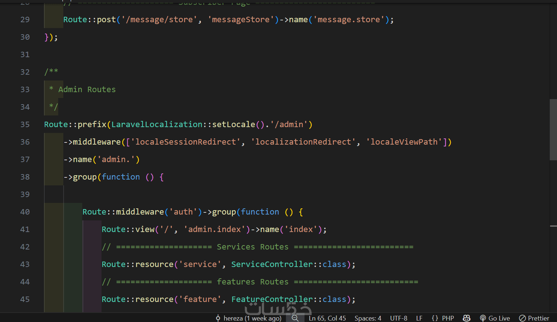Click the 'auth' middleware string on line 40
This screenshot has height=322, width=557.
click(183, 212)
